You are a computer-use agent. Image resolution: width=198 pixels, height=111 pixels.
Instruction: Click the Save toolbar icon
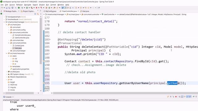pos(6,8)
